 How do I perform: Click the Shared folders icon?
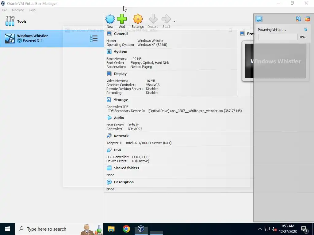[x=109, y=168]
